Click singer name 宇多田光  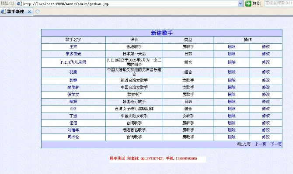pyautogui.click(x=73, y=54)
